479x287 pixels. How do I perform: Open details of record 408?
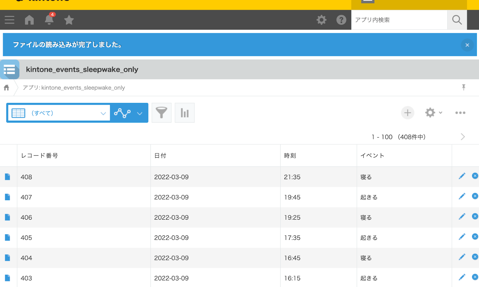coord(7,177)
